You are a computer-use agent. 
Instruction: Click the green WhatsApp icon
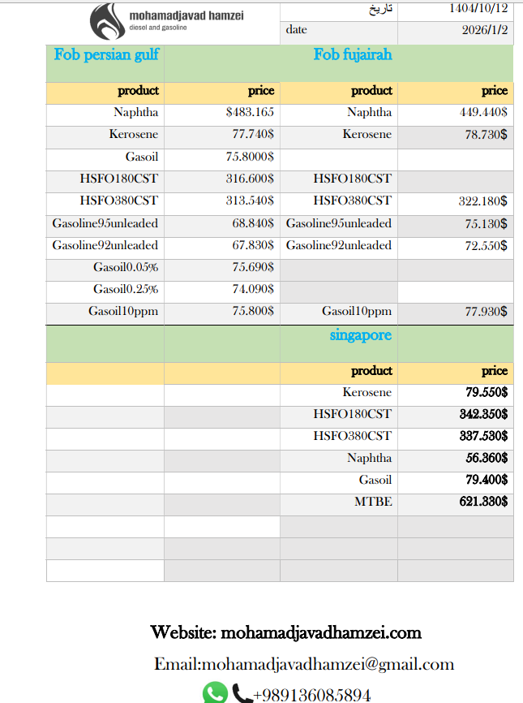coord(215,692)
